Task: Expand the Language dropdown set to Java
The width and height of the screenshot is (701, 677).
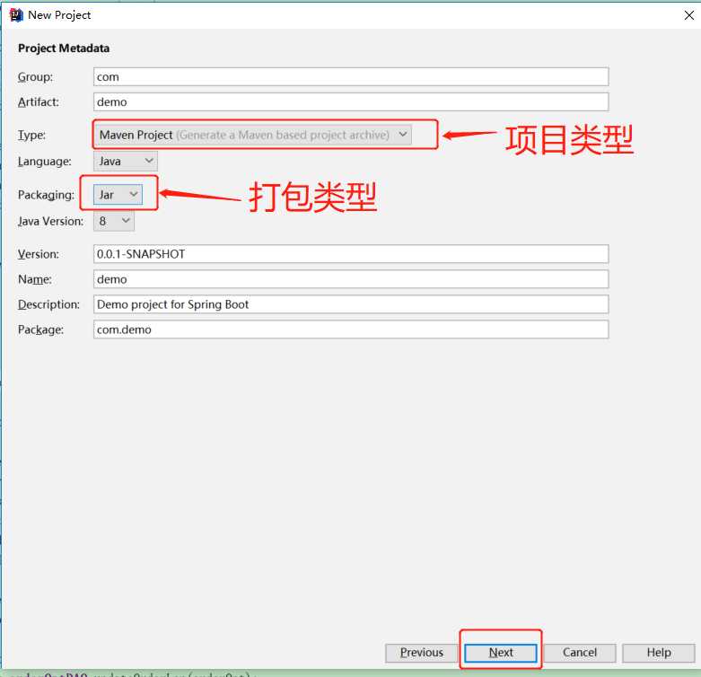Action: (x=126, y=162)
